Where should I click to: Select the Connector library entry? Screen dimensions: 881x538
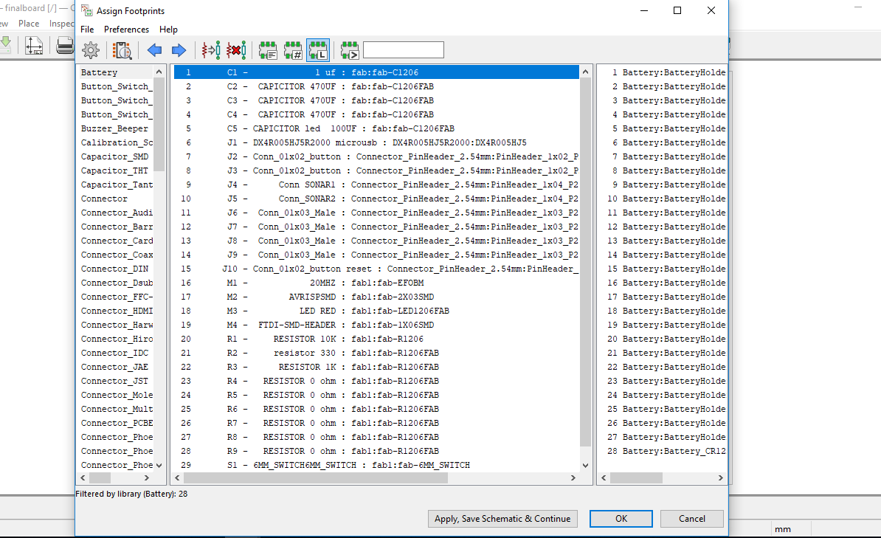pos(116,199)
